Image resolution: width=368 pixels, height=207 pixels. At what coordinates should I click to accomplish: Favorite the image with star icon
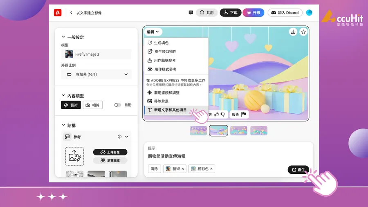pyautogui.click(x=303, y=32)
